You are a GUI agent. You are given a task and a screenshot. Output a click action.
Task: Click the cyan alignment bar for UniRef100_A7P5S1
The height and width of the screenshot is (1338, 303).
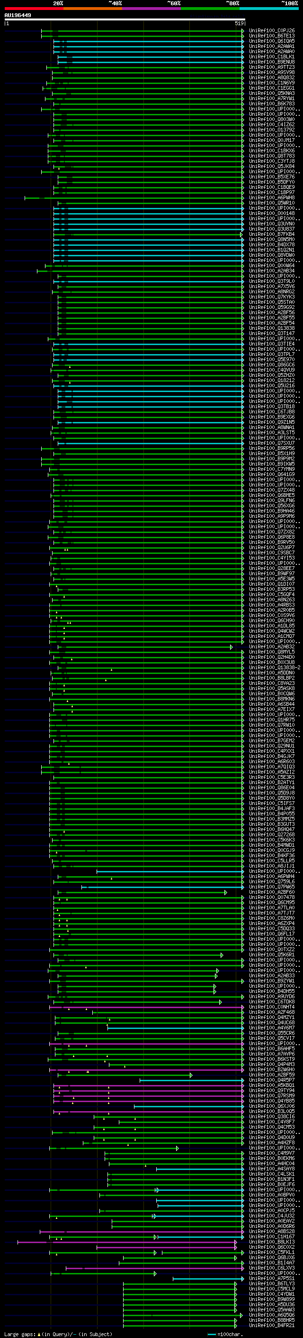click(208, 1278)
